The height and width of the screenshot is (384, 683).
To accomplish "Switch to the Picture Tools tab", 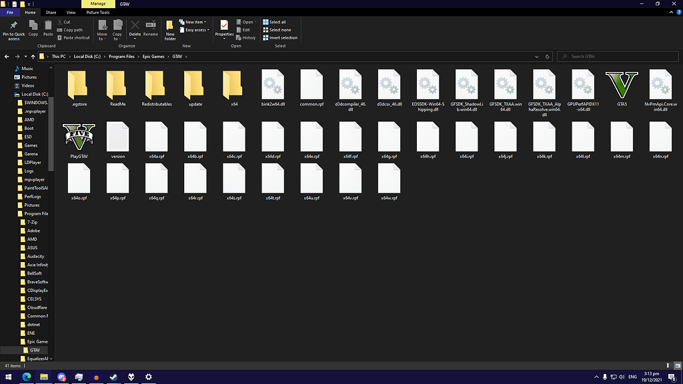I will [x=97, y=11].
